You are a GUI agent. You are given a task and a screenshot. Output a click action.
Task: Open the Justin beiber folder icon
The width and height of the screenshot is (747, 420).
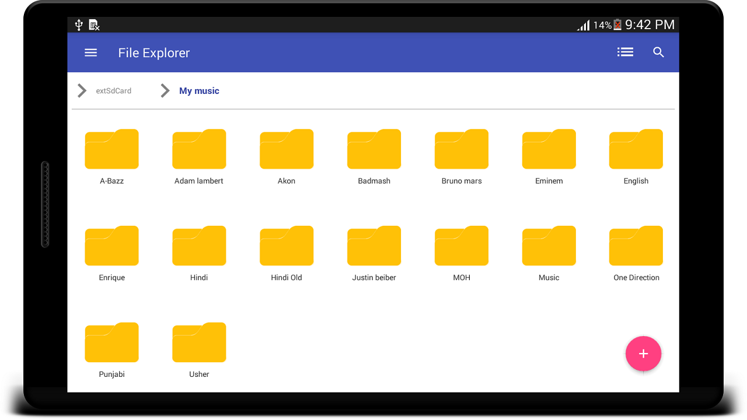click(x=374, y=246)
